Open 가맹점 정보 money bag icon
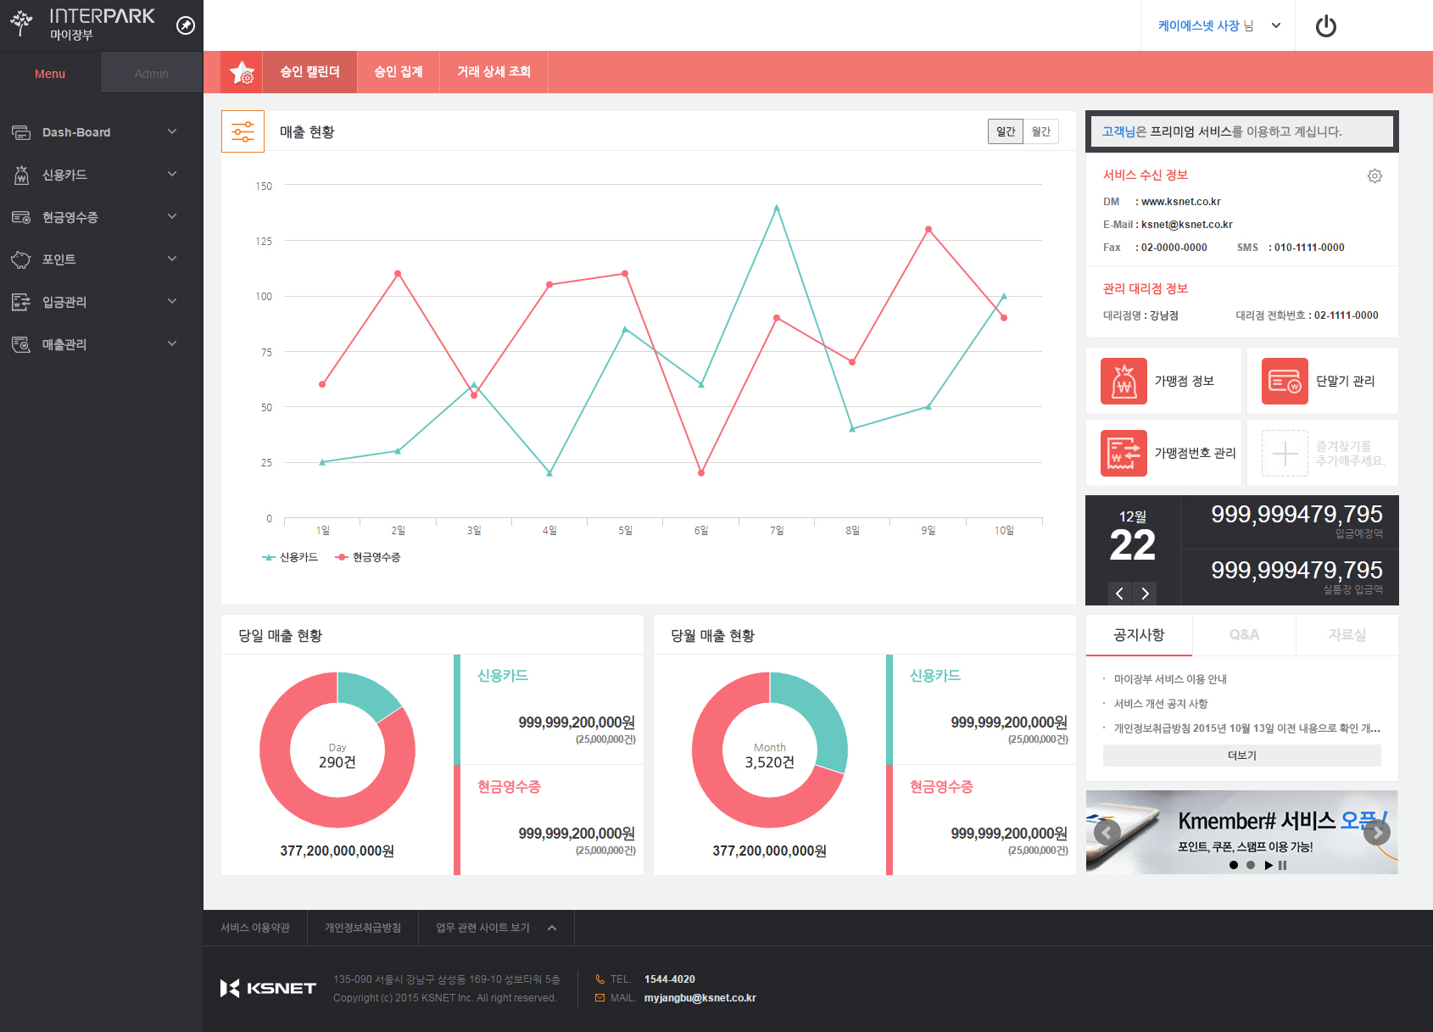The width and height of the screenshot is (1433, 1032). click(x=1124, y=381)
